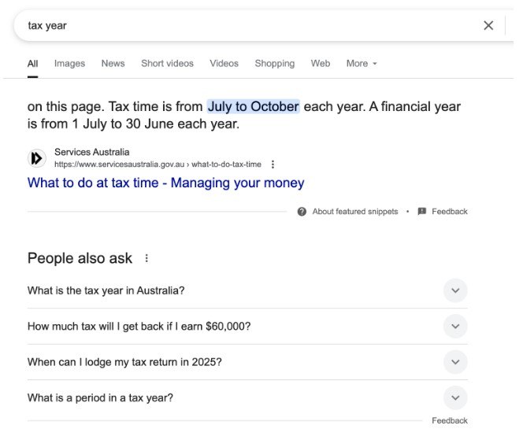Switch to the News tab
This screenshot has width=523, height=440.
tap(113, 63)
